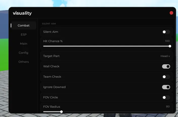Enable the FOV Circle toggle
Screen dimensions: 178x117
pos(166,97)
